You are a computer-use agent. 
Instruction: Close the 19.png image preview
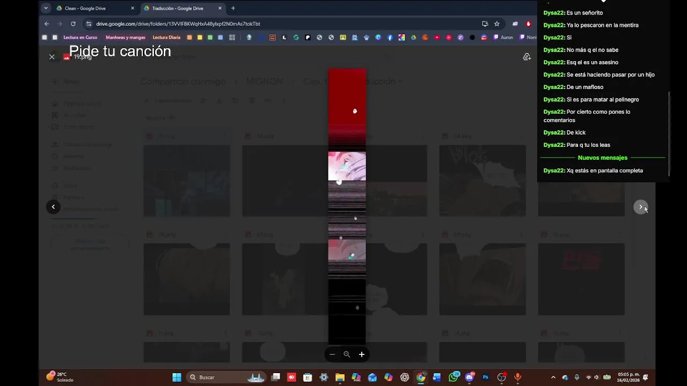[52, 57]
